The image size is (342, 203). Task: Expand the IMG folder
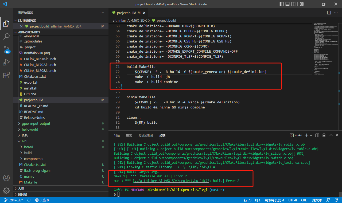click(61, 135)
